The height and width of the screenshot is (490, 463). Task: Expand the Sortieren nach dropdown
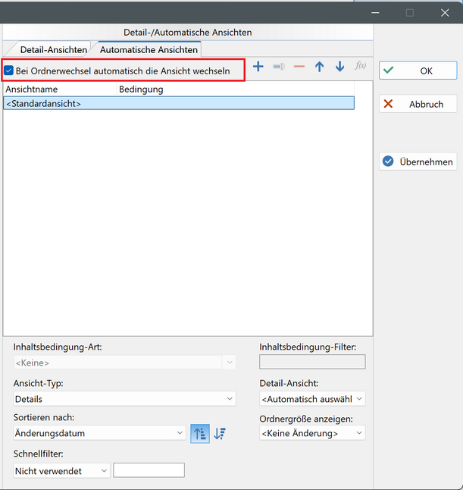(x=99, y=433)
